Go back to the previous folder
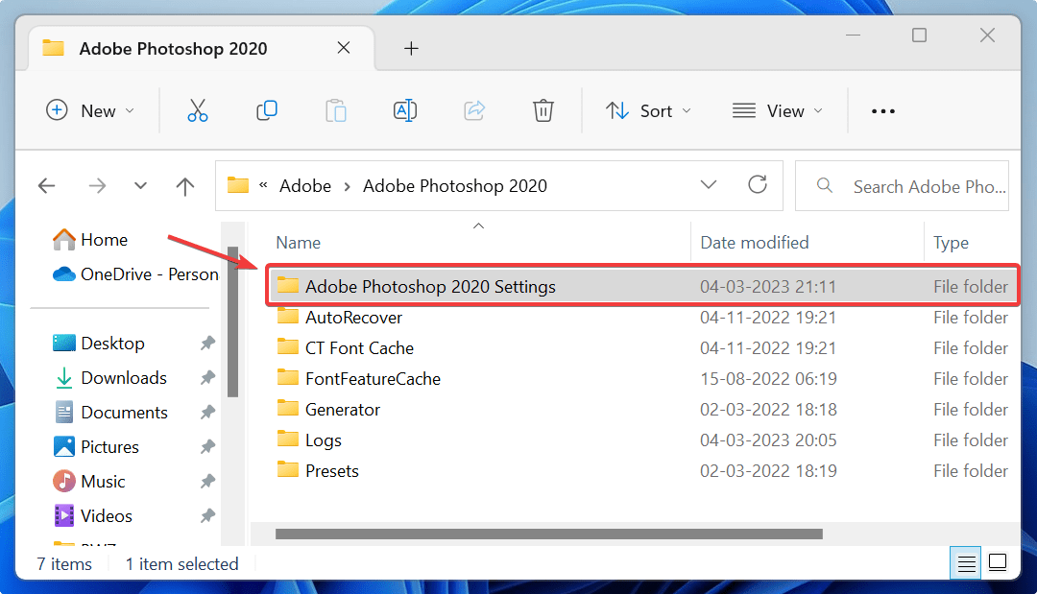 pyautogui.click(x=47, y=185)
